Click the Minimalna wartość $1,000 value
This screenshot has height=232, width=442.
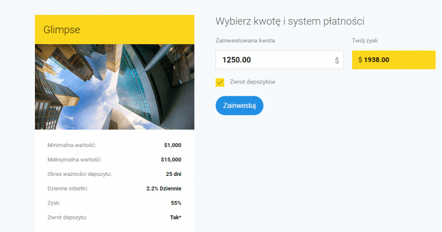coord(172,145)
